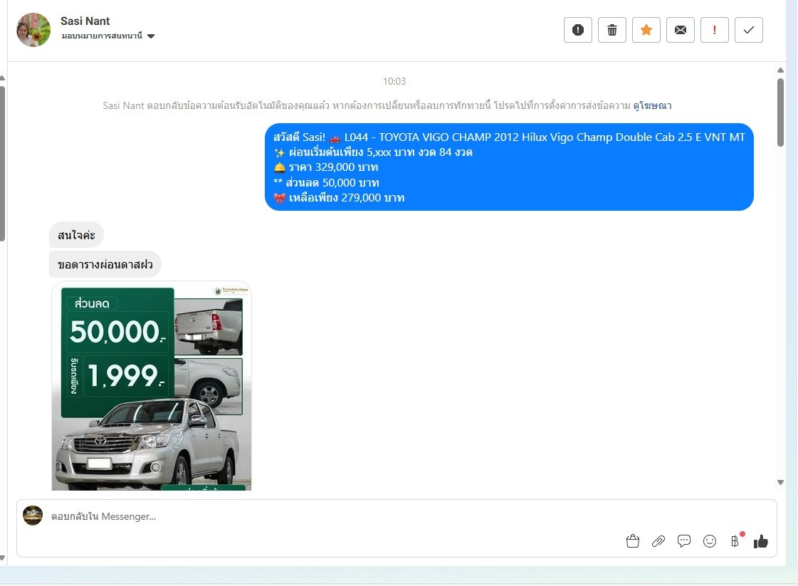The width and height of the screenshot is (798, 586).
Task: Click page avatar beside reply box
Action: pyautogui.click(x=33, y=516)
